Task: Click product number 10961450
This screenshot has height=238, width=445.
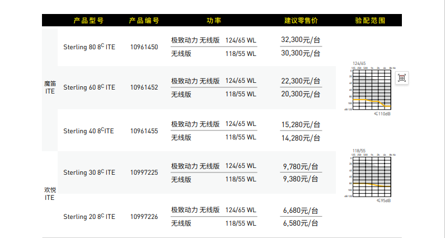Action: pyautogui.click(x=144, y=47)
